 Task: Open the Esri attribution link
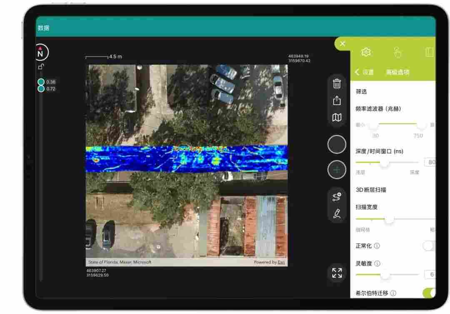(282, 262)
